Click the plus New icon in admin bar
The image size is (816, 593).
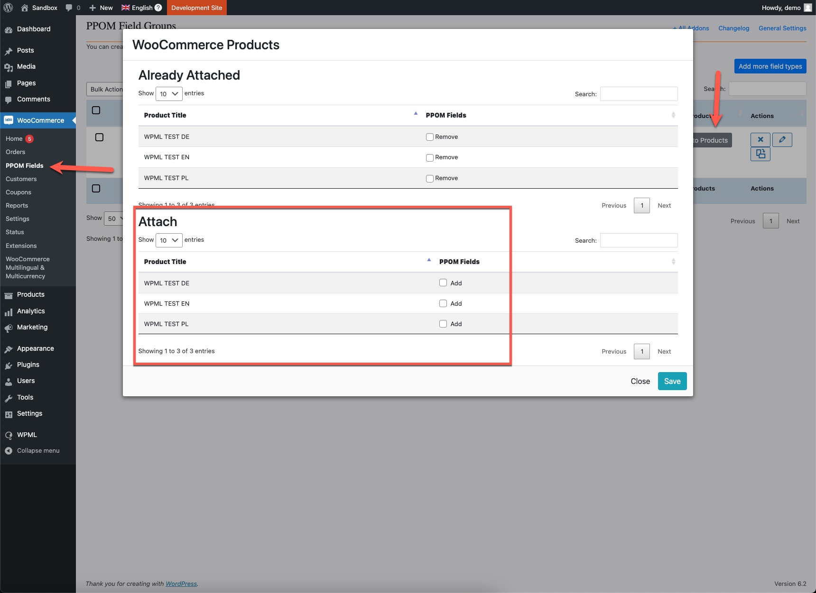coord(93,8)
